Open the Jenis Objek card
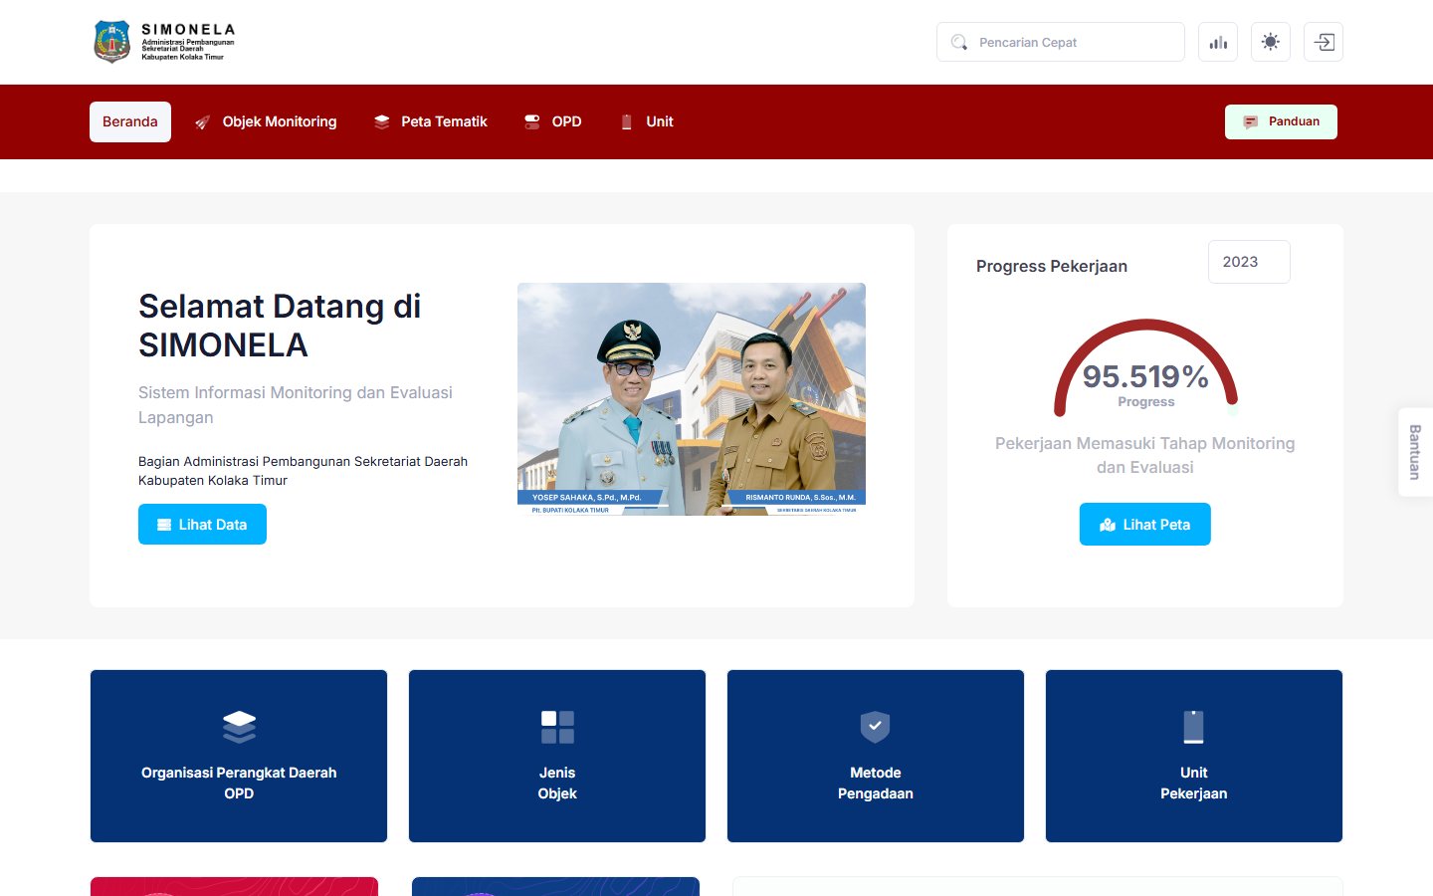 point(557,756)
